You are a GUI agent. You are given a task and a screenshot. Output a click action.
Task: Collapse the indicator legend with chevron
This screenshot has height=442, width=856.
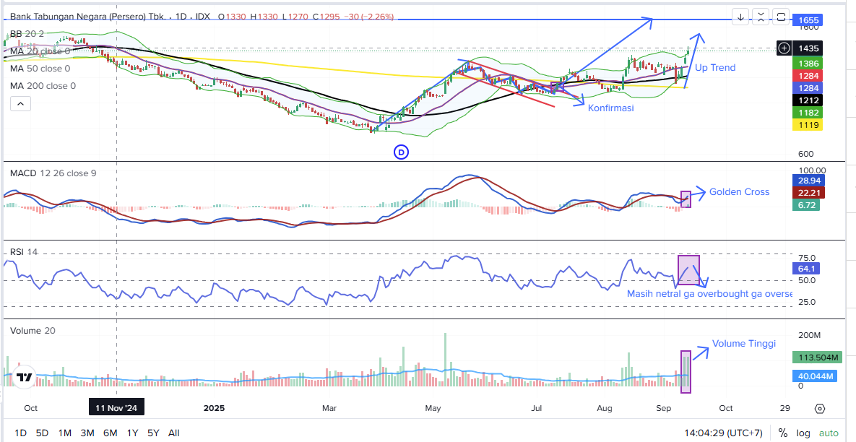pyautogui.click(x=20, y=103)
